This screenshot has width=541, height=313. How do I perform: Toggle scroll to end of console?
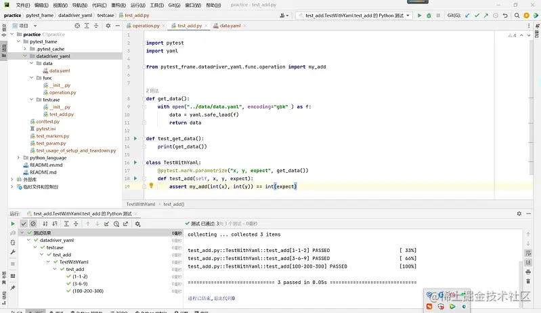[528, 263]
